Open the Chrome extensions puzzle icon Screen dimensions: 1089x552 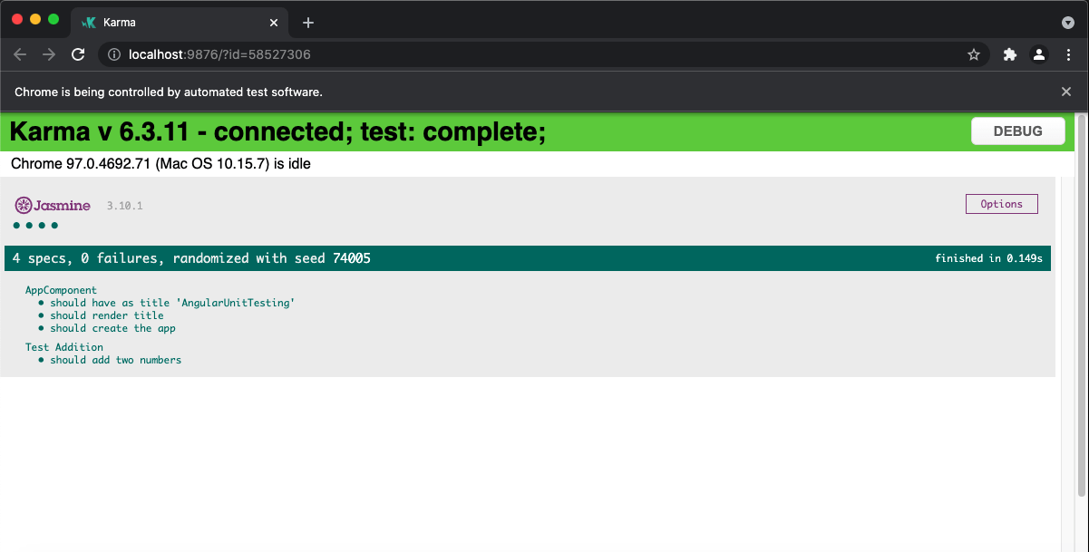tap(1010, 54)
